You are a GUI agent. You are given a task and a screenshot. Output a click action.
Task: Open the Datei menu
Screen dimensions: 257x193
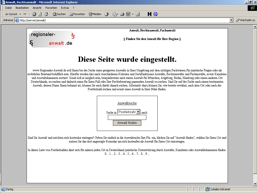tap(9, 8)
